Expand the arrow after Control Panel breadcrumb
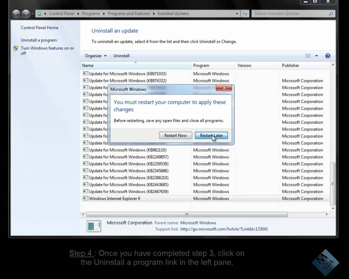This screenshot has height=279, width=349. click(78, 14)
